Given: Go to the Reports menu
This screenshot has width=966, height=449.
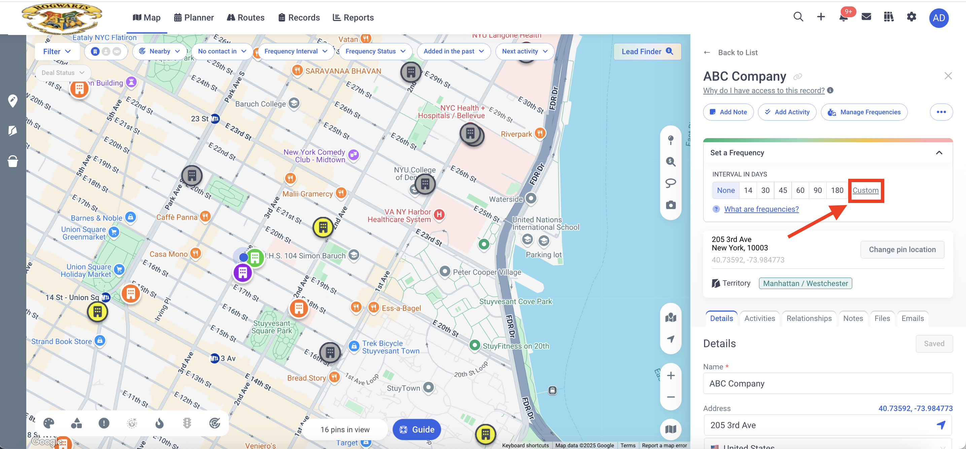Looking at the screenshot, I should (x=353, y=17).
